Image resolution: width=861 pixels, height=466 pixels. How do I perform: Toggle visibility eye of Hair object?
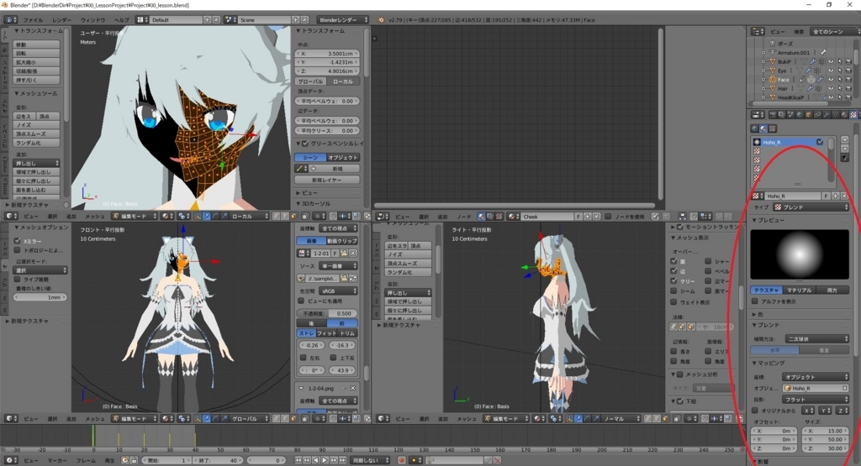pos(831,88)
